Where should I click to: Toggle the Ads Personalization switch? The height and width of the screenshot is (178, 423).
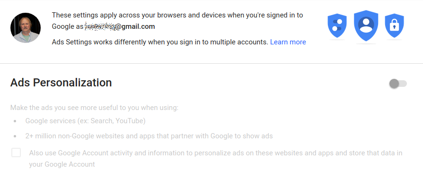click(398, 84)
